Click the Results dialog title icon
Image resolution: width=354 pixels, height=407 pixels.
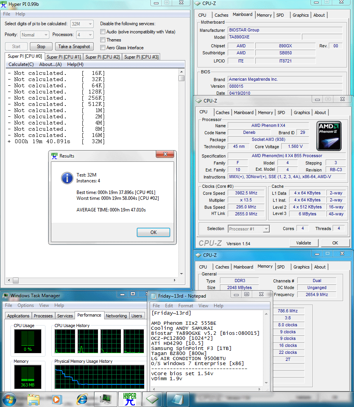[x=54, y=156]
